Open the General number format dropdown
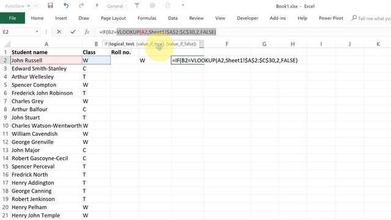This screenshot has height=220, width=391. point(117,6)
